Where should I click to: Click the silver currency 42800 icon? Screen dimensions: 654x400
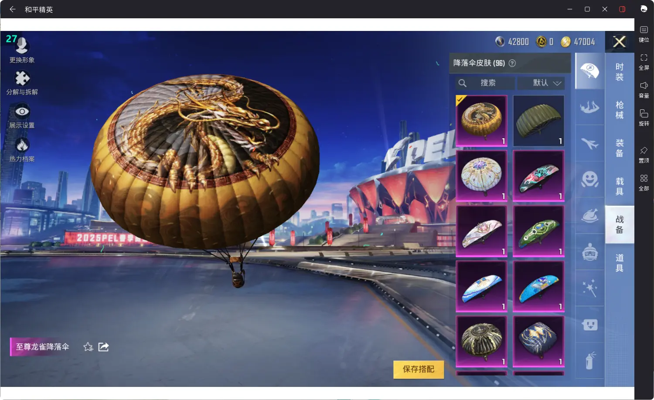pyautogui.click(x=500, y=41)
